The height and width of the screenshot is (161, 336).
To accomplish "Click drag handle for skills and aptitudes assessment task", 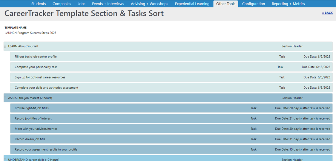I will 12,87.
